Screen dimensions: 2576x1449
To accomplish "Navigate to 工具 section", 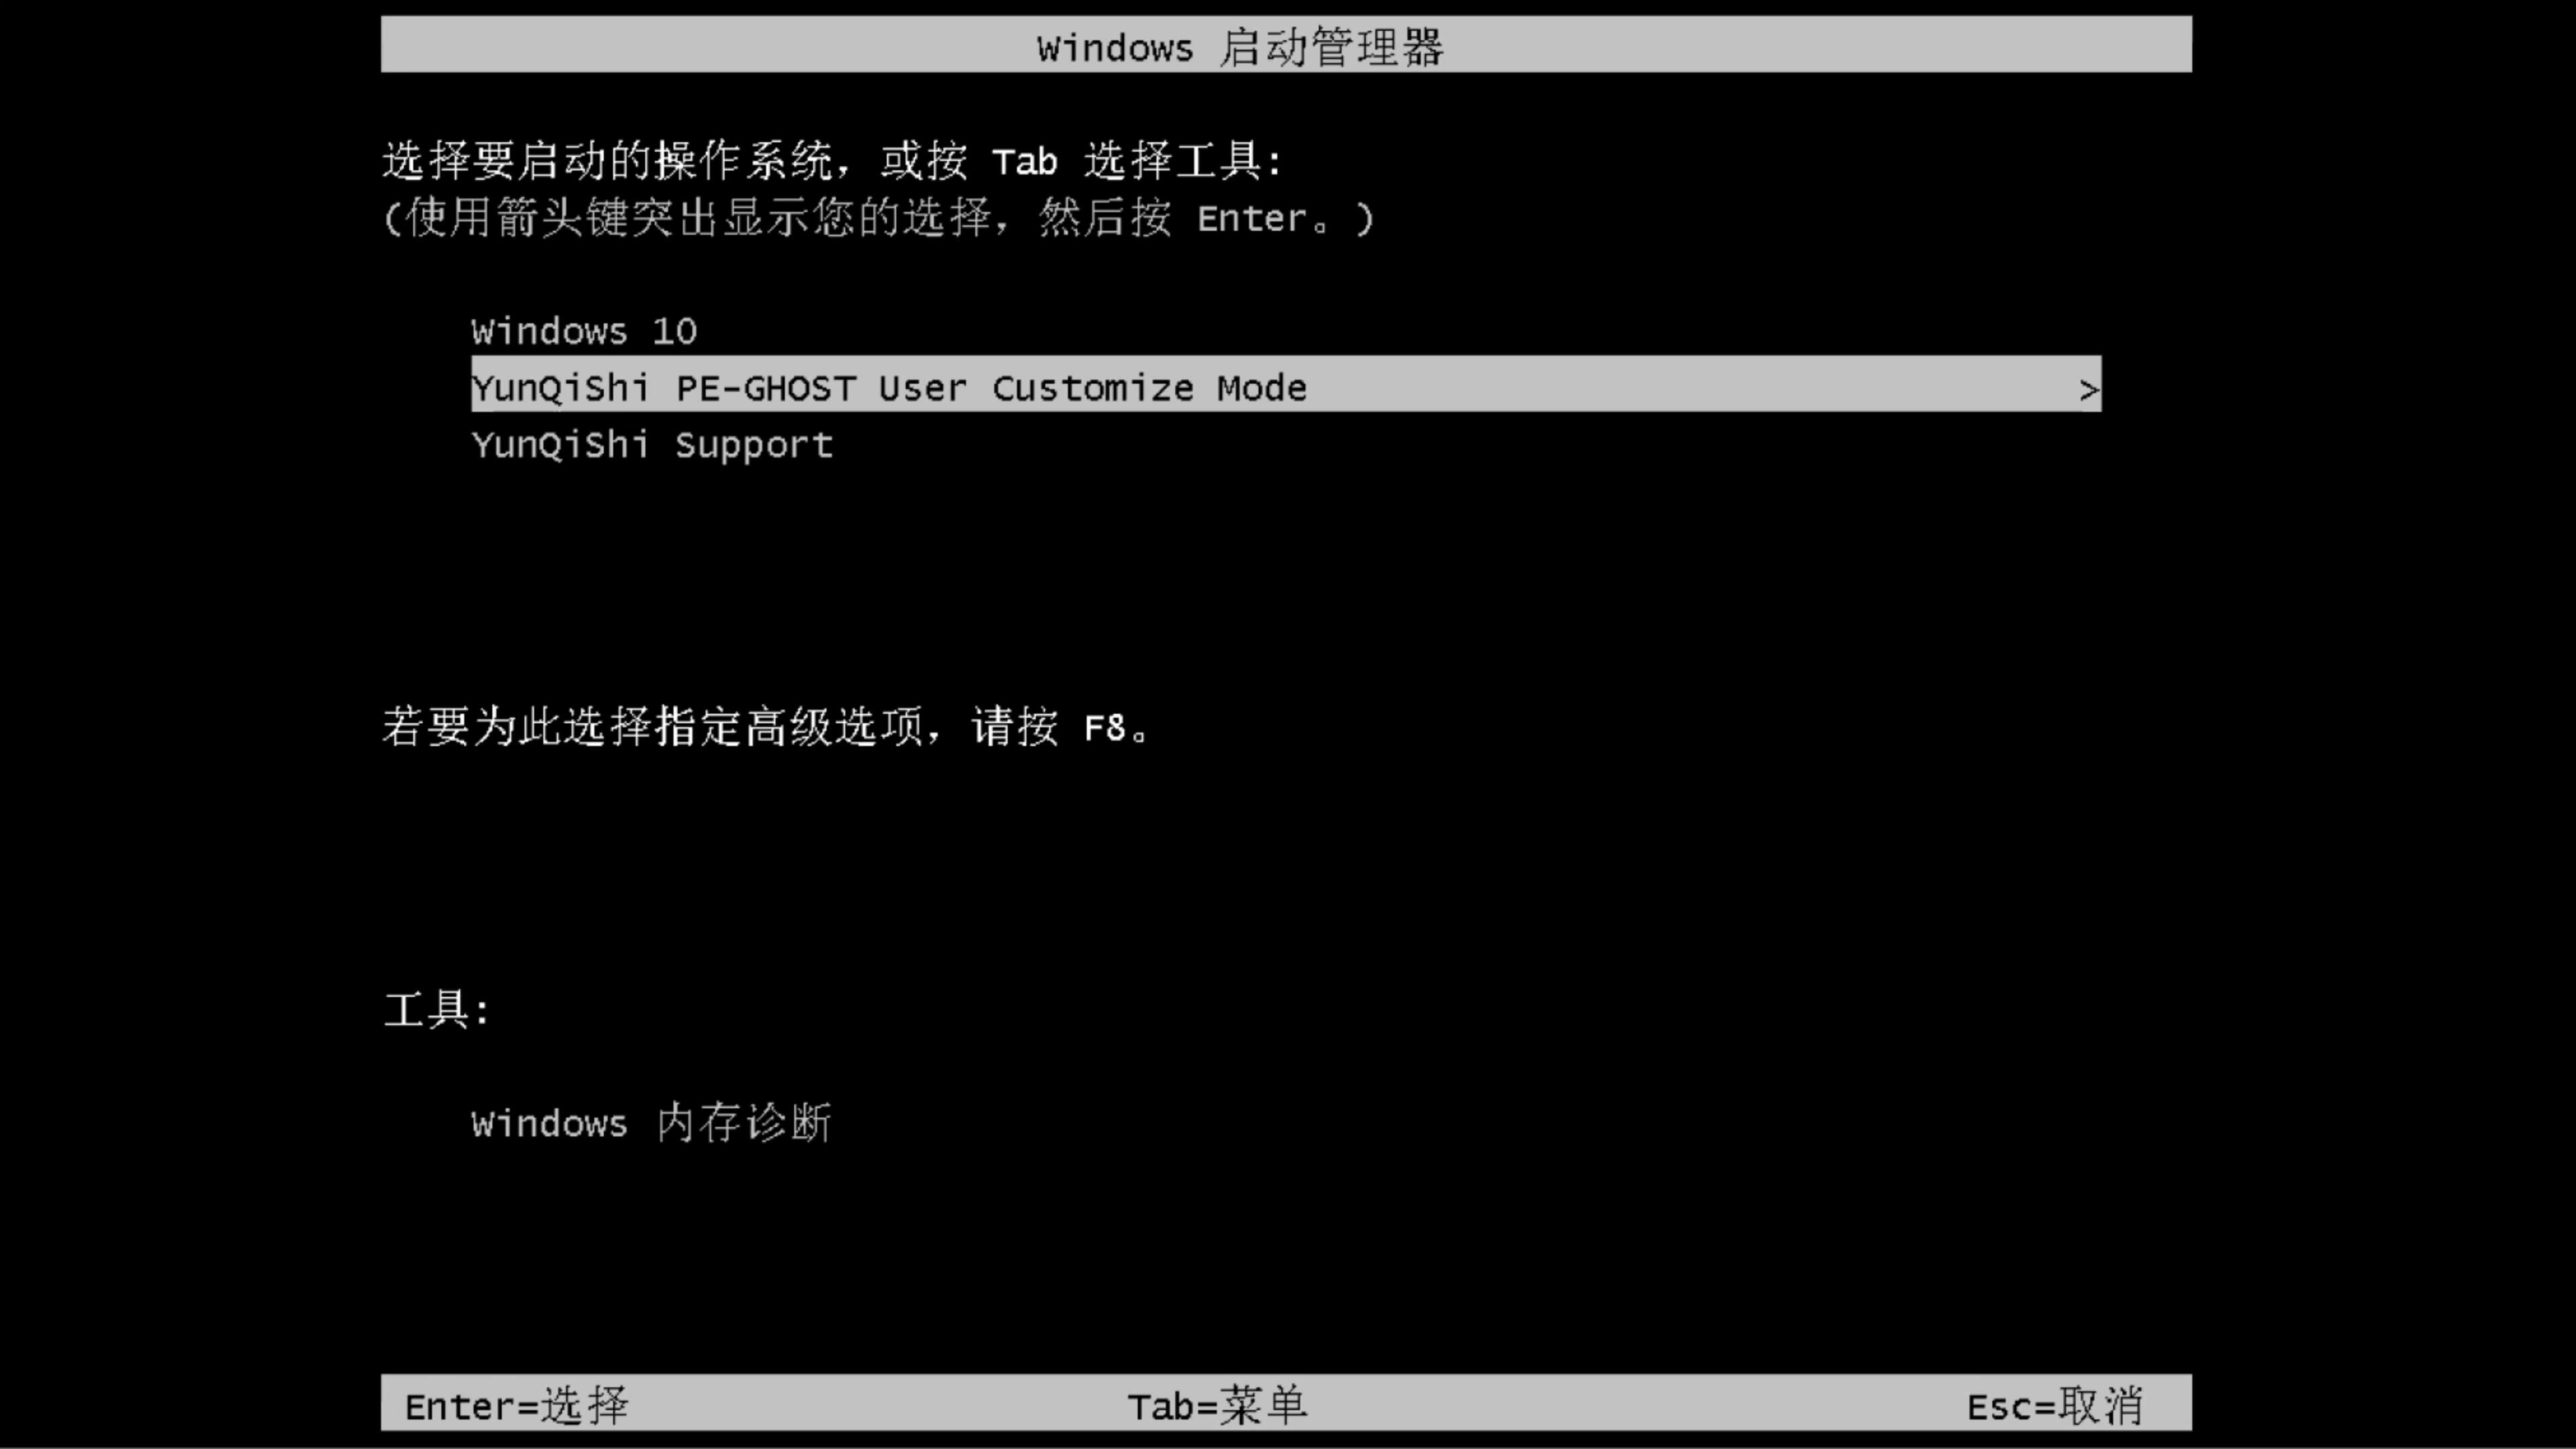I will (x=441, y=1008).
